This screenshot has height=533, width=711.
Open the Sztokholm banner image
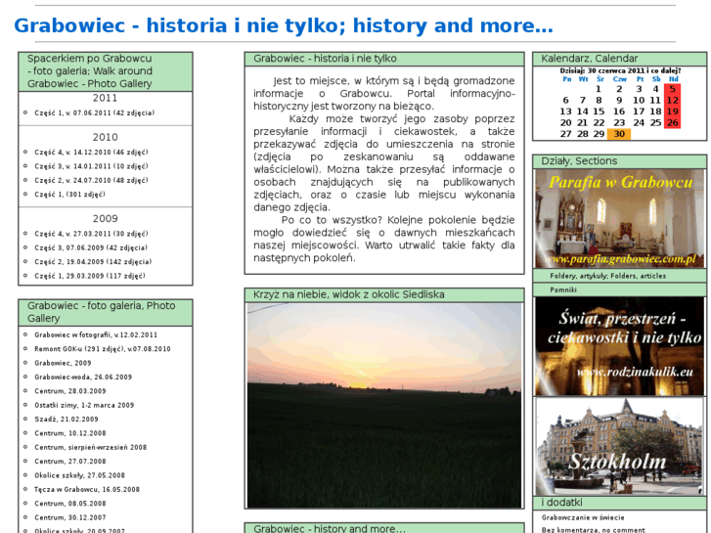[619, 445]
